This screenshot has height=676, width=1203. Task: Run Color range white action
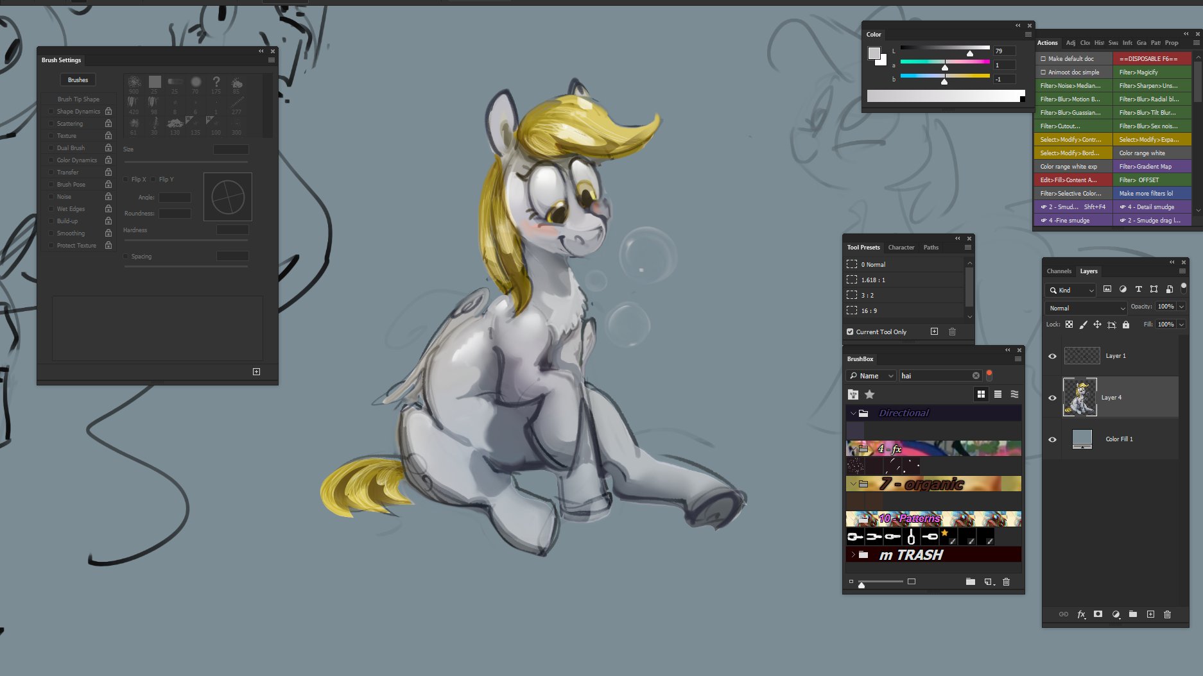click(1152, 153)
